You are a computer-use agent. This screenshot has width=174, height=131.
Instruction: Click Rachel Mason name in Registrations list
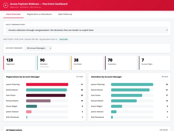[x=12, y=90]
